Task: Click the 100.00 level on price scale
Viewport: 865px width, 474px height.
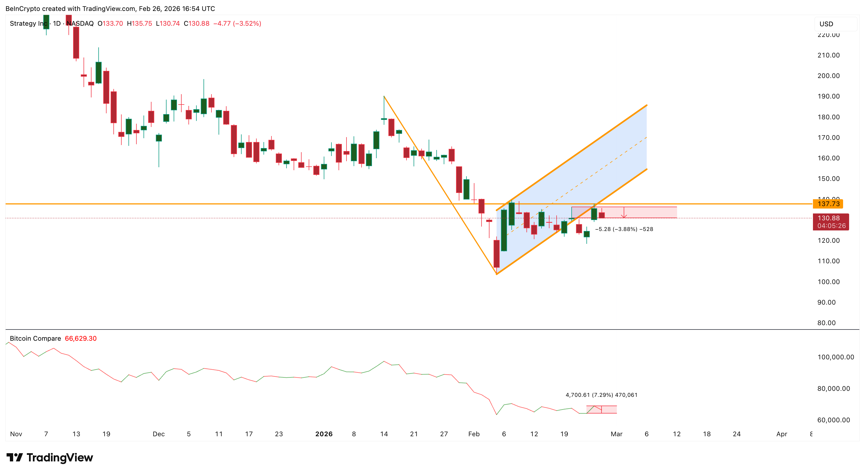Action: coord(828,282)
